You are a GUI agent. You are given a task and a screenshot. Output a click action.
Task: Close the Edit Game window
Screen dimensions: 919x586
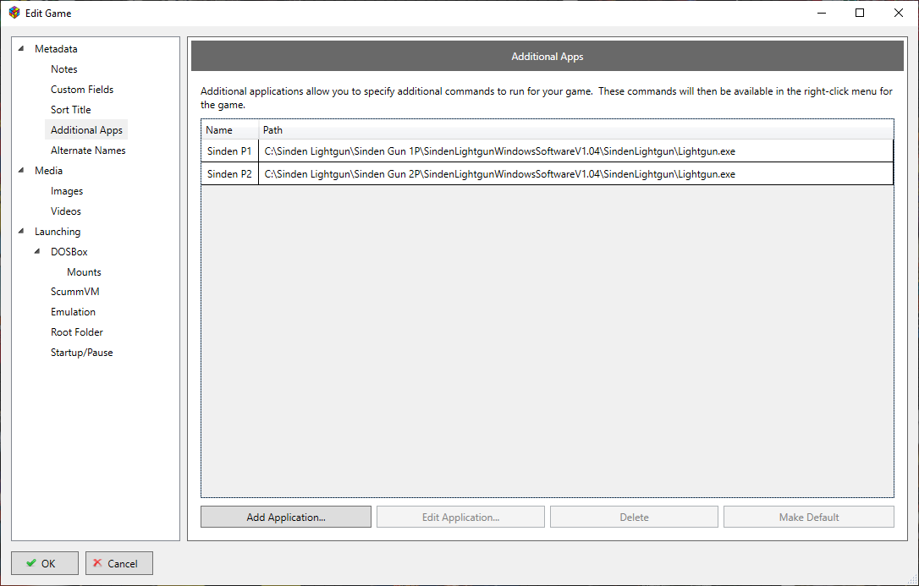pos(899,13)
